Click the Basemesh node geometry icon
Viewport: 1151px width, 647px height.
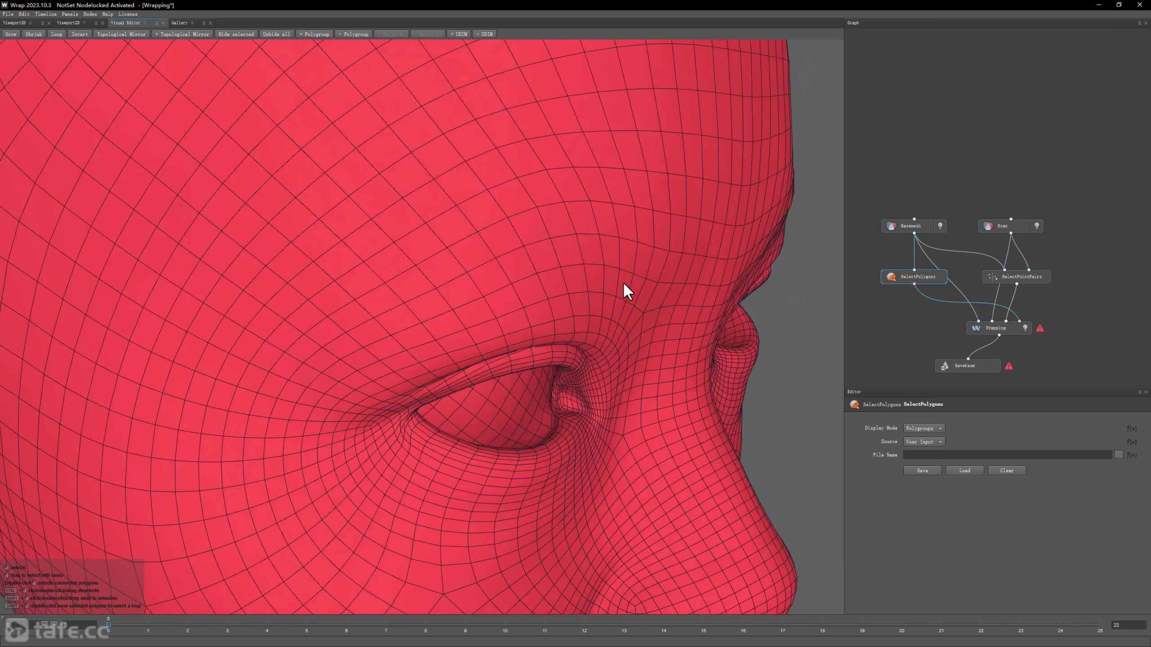pos(892,226)
